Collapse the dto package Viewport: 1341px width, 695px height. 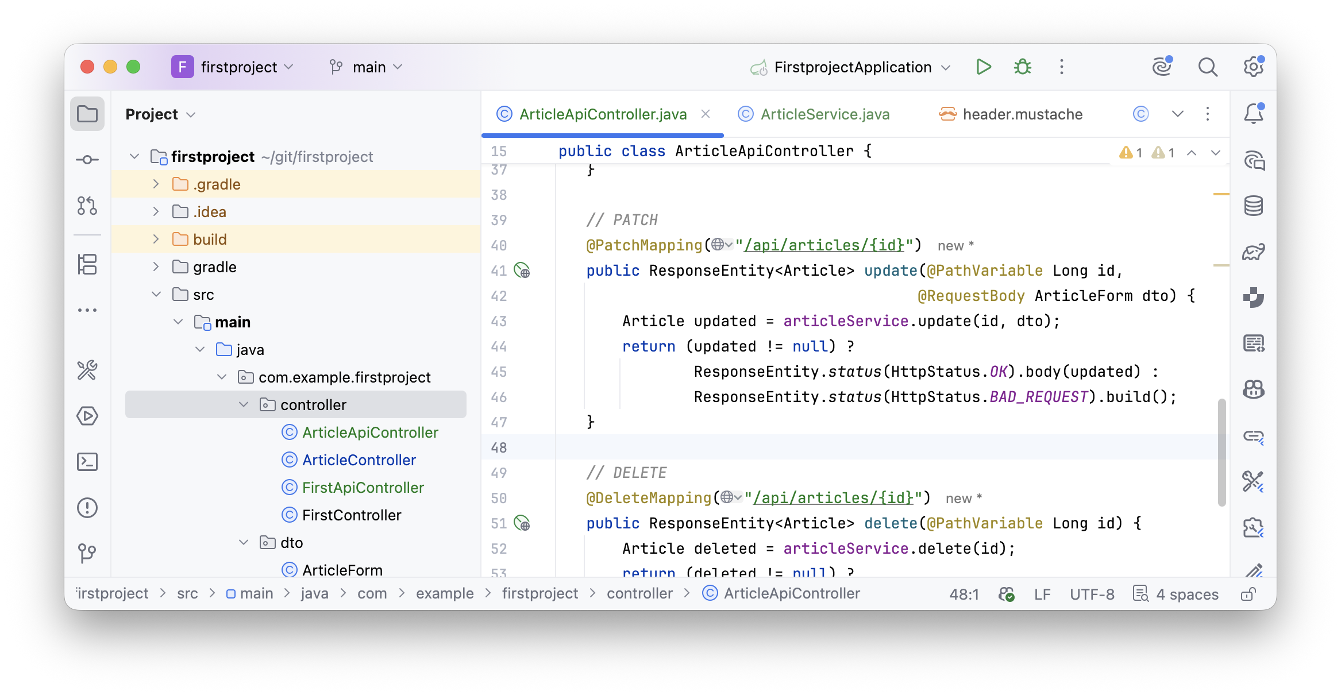244,543
